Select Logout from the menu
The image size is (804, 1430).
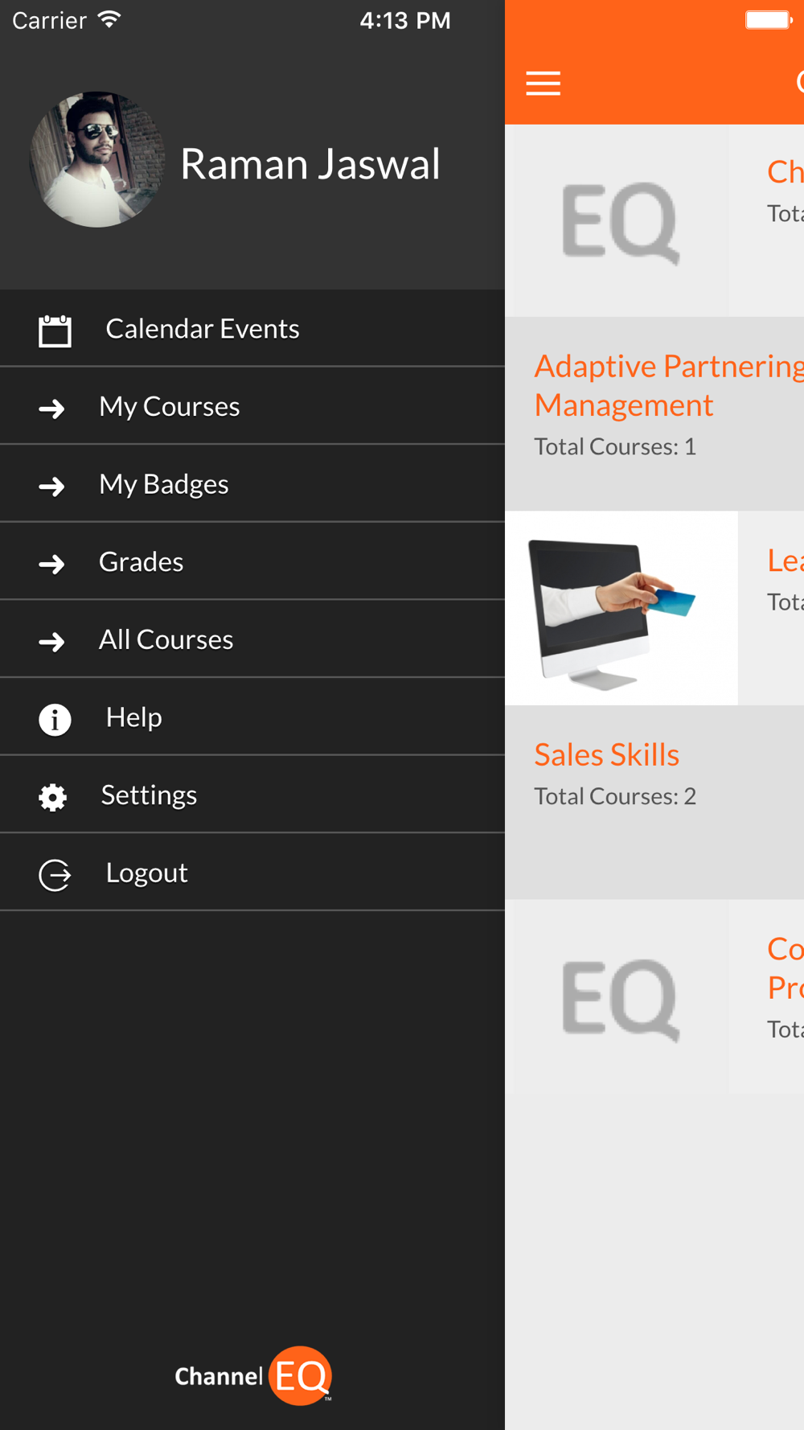(x=252, y=873)
